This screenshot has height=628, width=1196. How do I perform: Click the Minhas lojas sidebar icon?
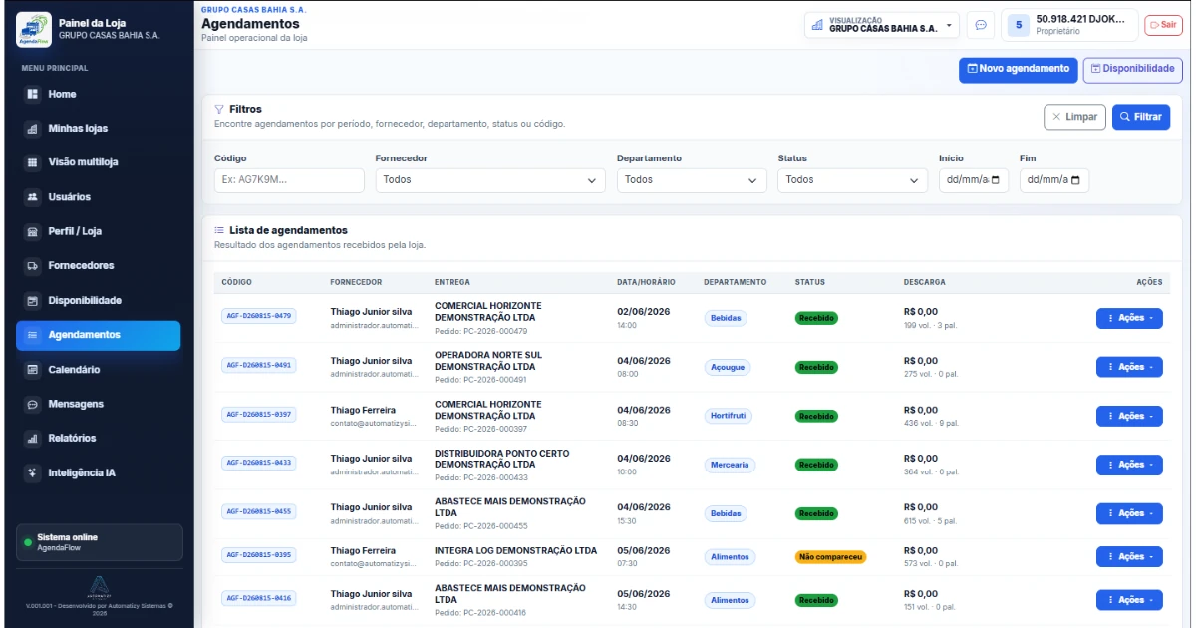[32, 129]
